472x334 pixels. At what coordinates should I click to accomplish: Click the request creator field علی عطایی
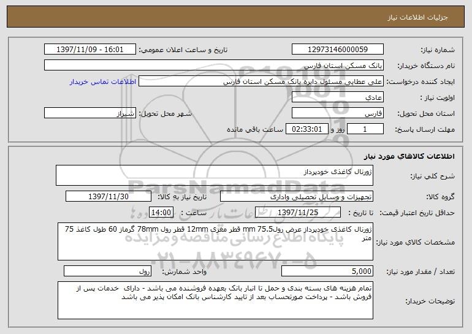click(x=261, y=82)
